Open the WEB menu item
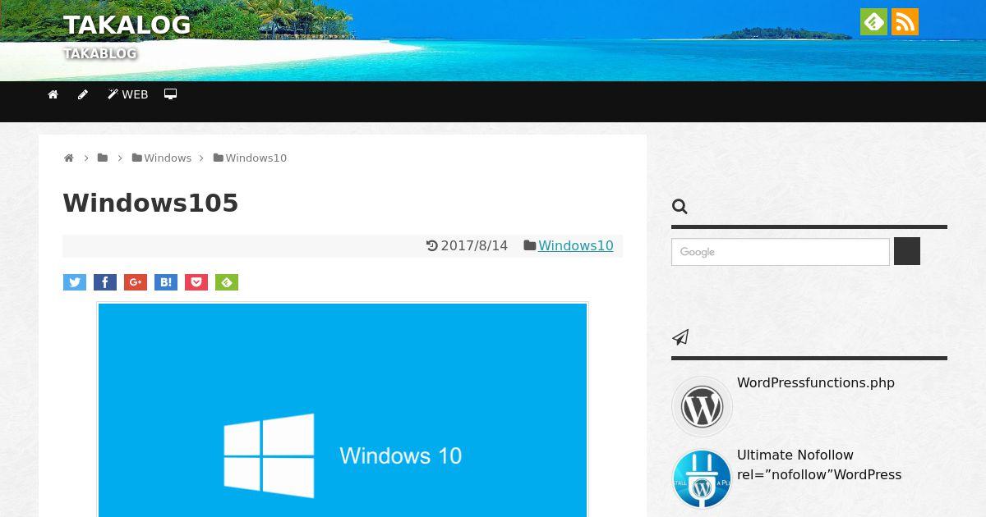 [127, 94]
